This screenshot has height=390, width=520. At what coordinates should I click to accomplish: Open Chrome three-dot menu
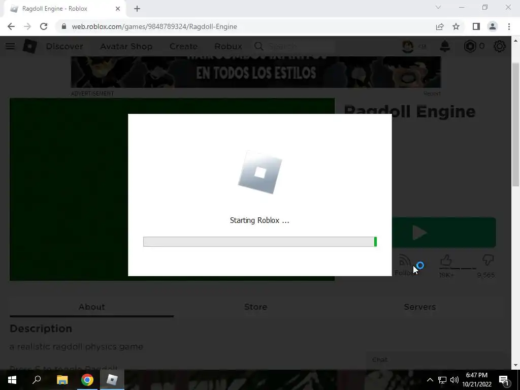[x=509, y=26]
